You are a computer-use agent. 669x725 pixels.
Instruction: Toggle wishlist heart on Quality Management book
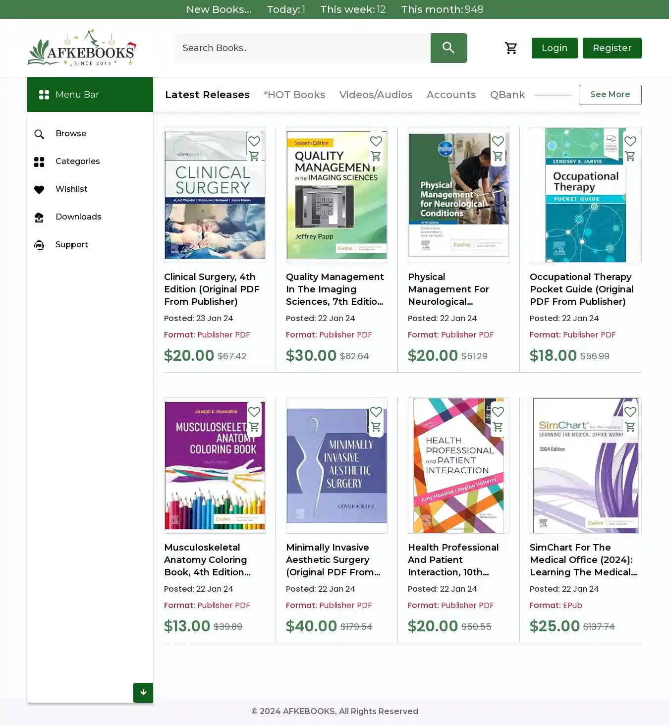click(376, 141)
